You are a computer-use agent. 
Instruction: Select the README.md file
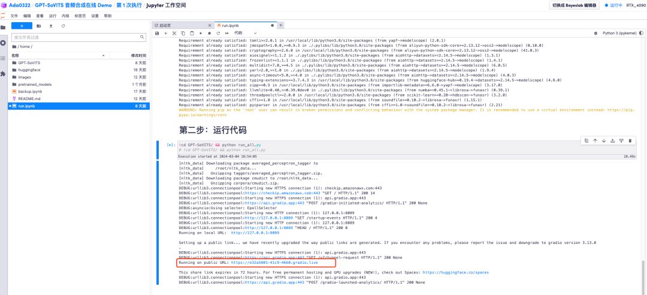point(79,99)
